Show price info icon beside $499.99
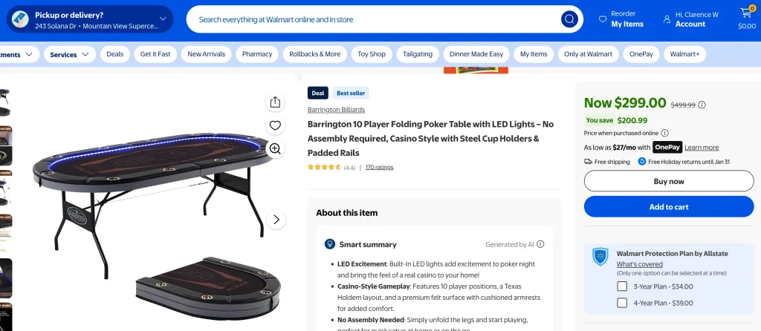761x331 pixels. click(x=702, y=105)
